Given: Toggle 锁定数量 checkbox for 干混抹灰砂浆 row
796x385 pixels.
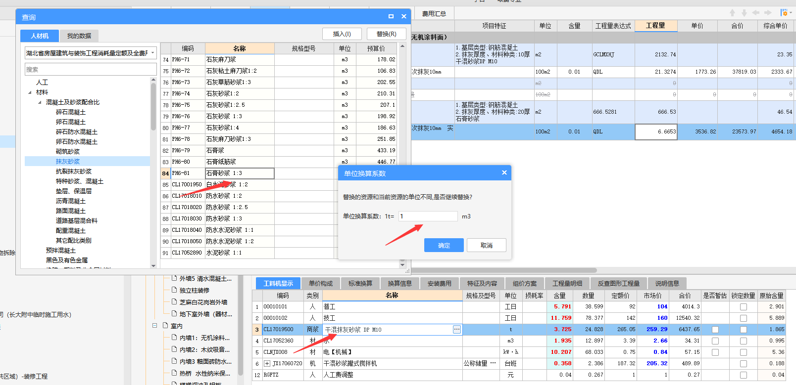Looking at the screenshot, I should 744,330.
